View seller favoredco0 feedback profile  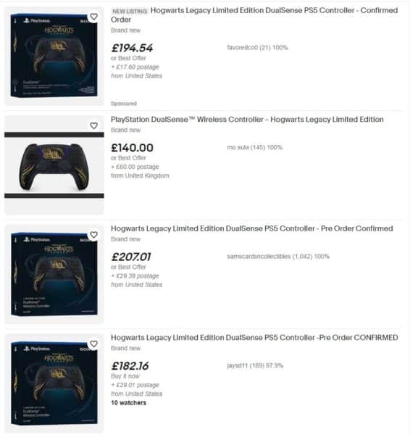[x=257, y=48]
